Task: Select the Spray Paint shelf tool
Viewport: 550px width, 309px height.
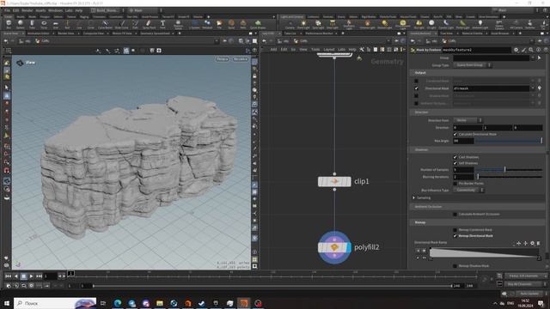Action: tap(149, 24)
